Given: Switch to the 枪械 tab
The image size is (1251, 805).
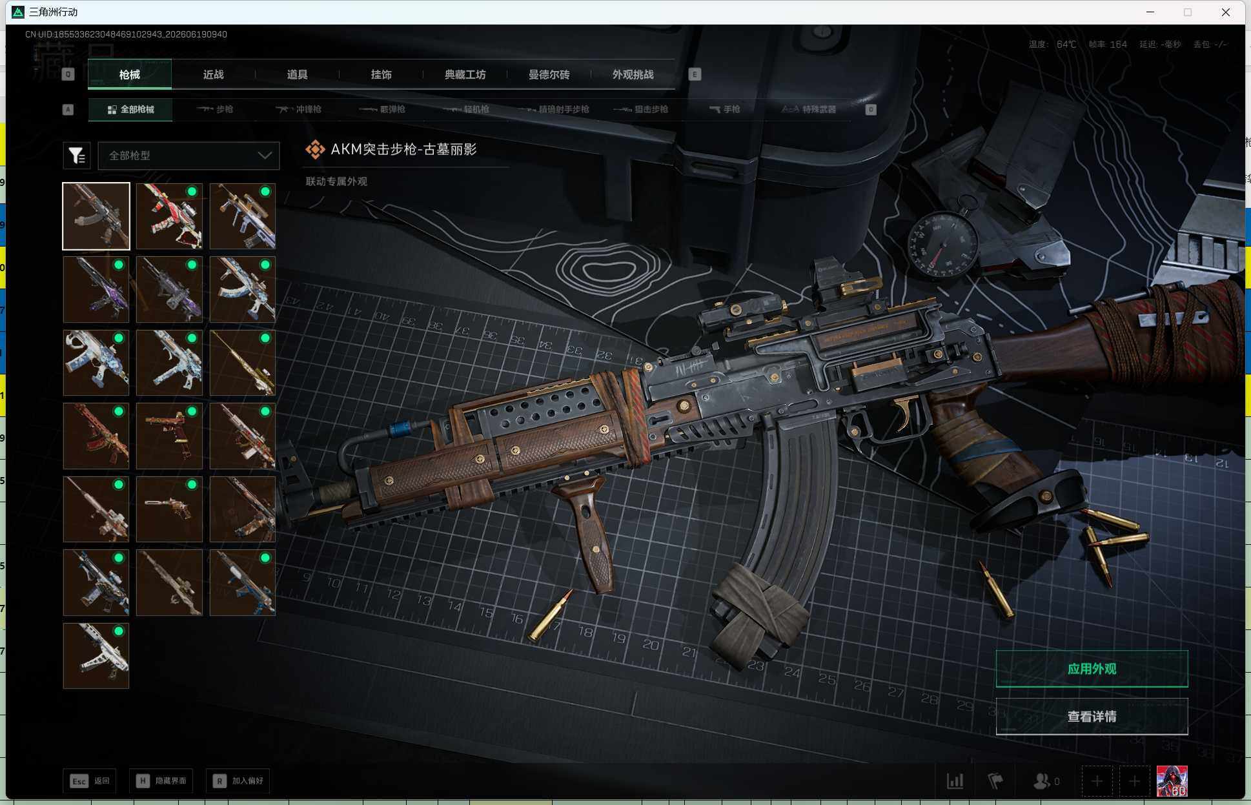Looking at the screenshot, I should (130, 74).
